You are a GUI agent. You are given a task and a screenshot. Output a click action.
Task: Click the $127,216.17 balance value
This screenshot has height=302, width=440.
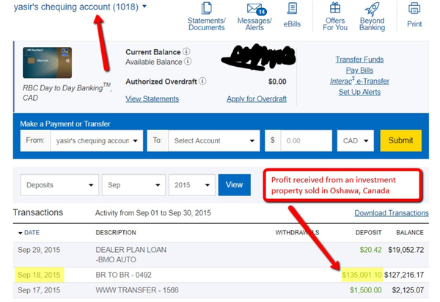pyautogui.click(x=404, y=275)
